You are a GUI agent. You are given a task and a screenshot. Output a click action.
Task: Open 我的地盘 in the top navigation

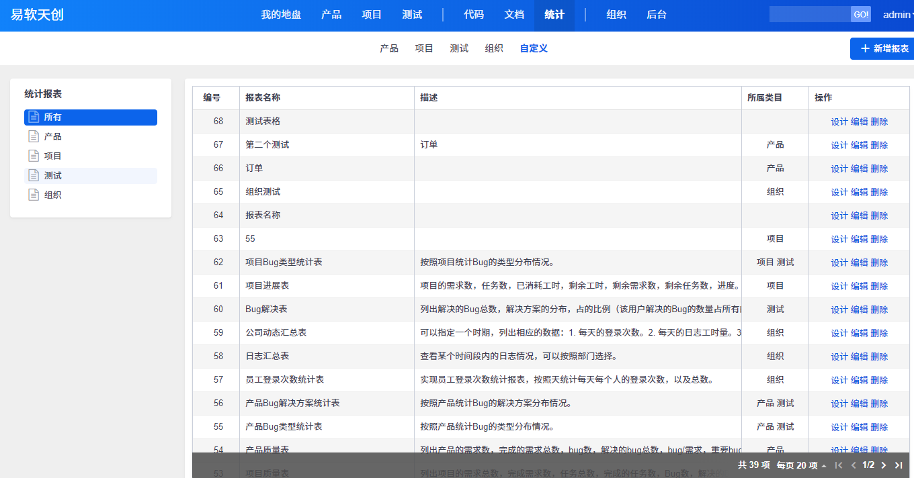click(281, 15)
